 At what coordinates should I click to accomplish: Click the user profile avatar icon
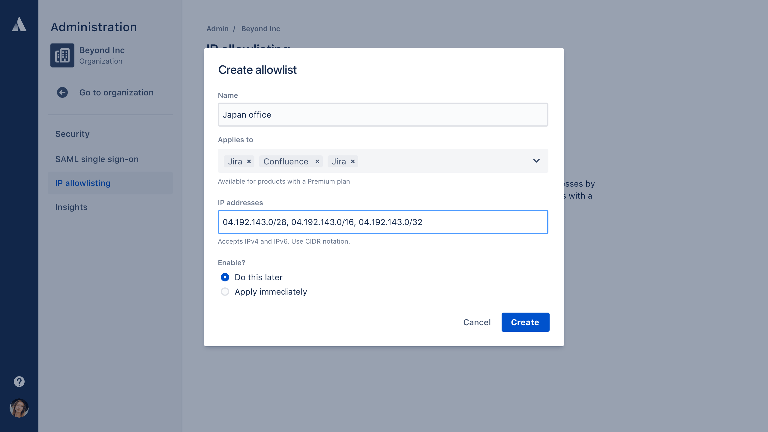pyautogui.click(x=19, y=408)
